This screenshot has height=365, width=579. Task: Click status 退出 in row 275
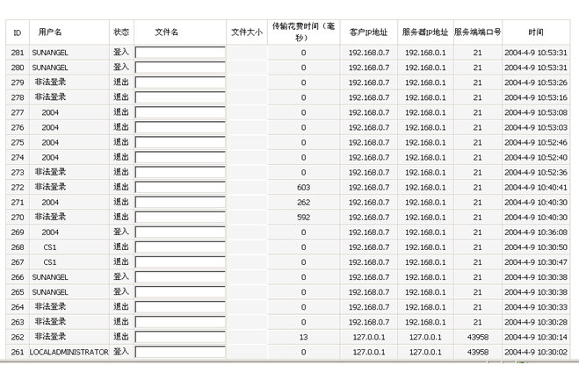coord(121,142)
